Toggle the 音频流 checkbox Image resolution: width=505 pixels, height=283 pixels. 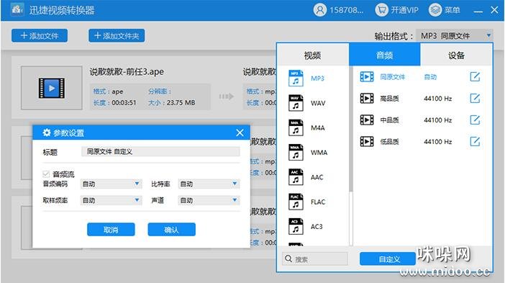tap(46, 174)
